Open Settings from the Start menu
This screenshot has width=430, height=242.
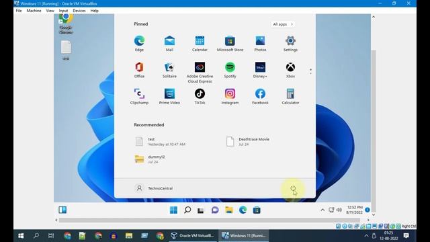point(290,44)
